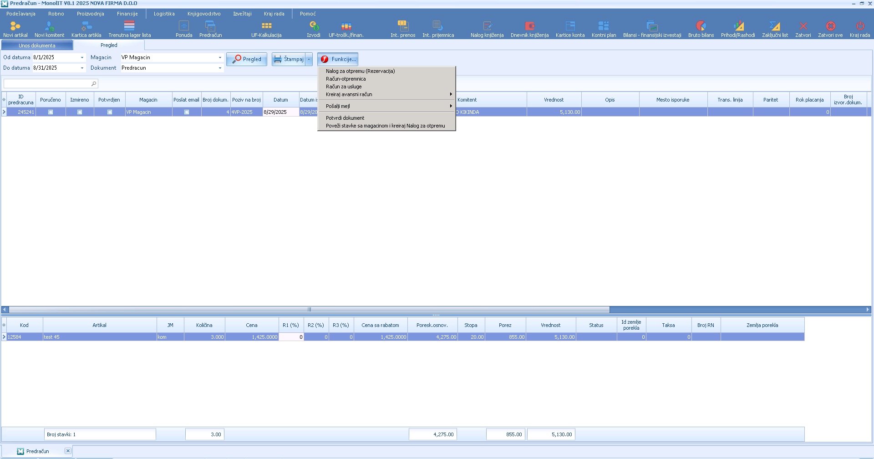This screenshot has height=459, width=874.
Task: Toggle Poslat email checkbox in row
Action: point(187,112)
